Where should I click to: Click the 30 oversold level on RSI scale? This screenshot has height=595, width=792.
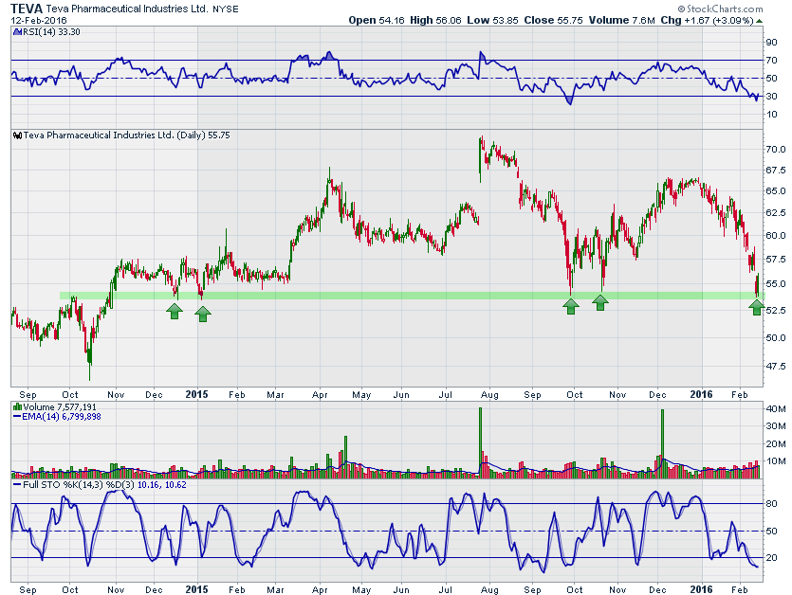[771, 97]
